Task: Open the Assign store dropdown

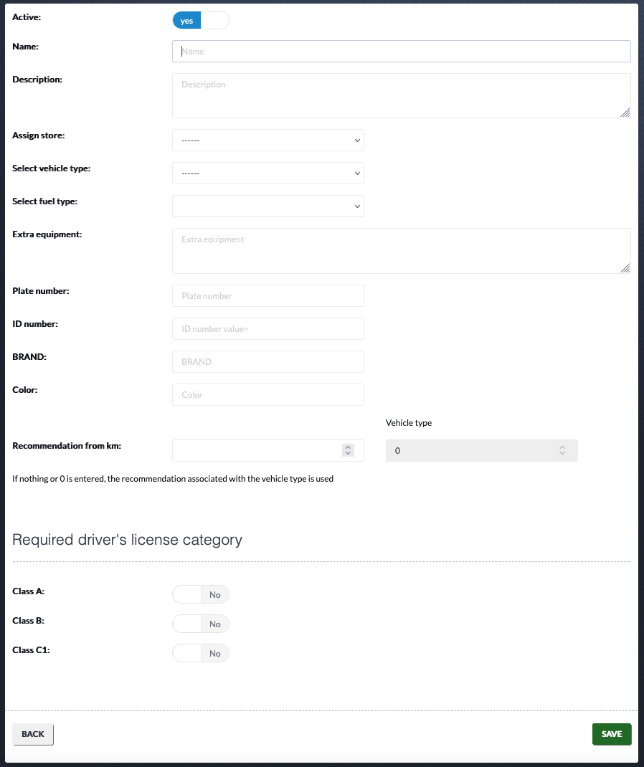Action: click(268, 140)
